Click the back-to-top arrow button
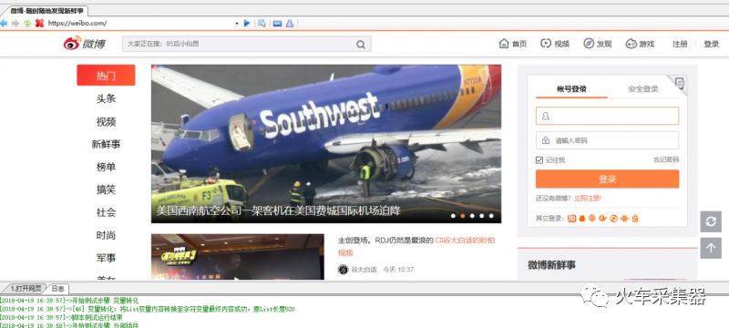The height and width of the screenshot is (328, 729). [711, 248]
